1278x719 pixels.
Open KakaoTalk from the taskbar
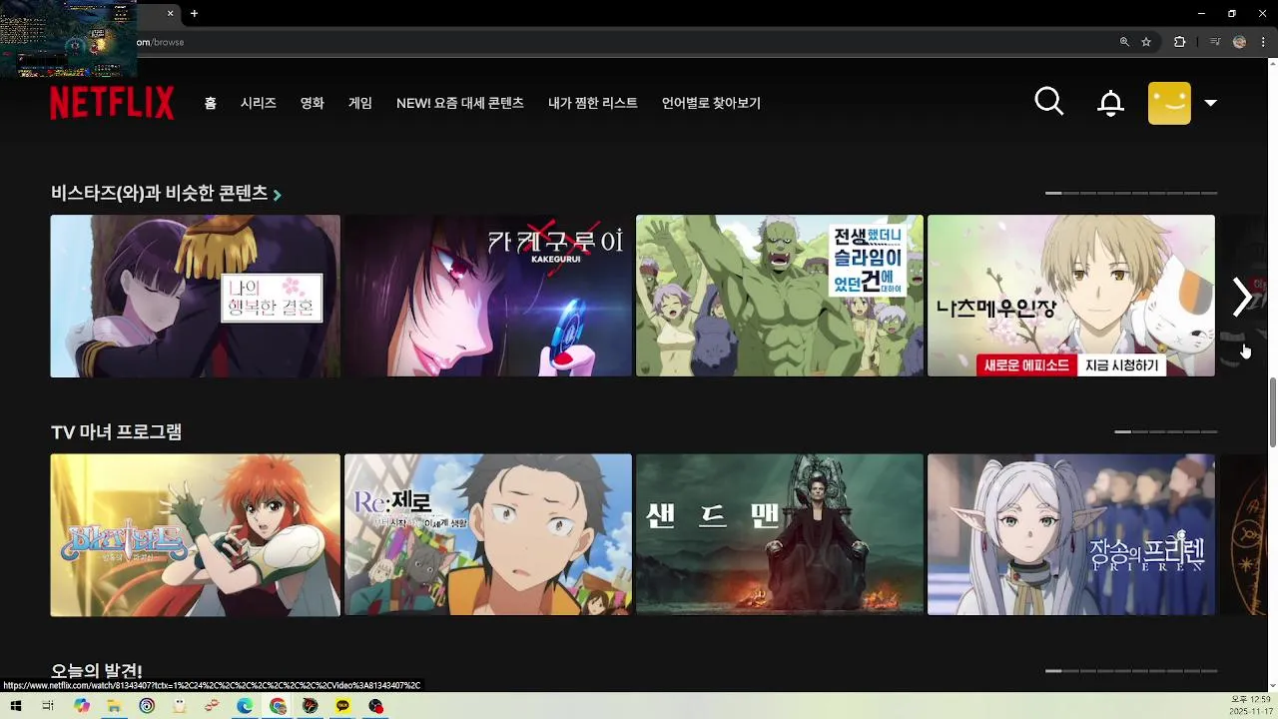(x=343, y=706)
